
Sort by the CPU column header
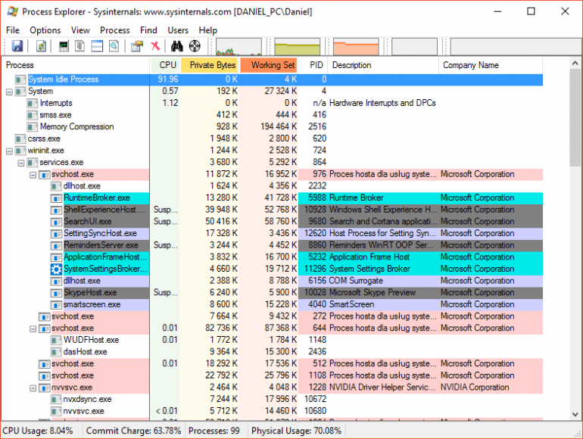pos(165,65)
